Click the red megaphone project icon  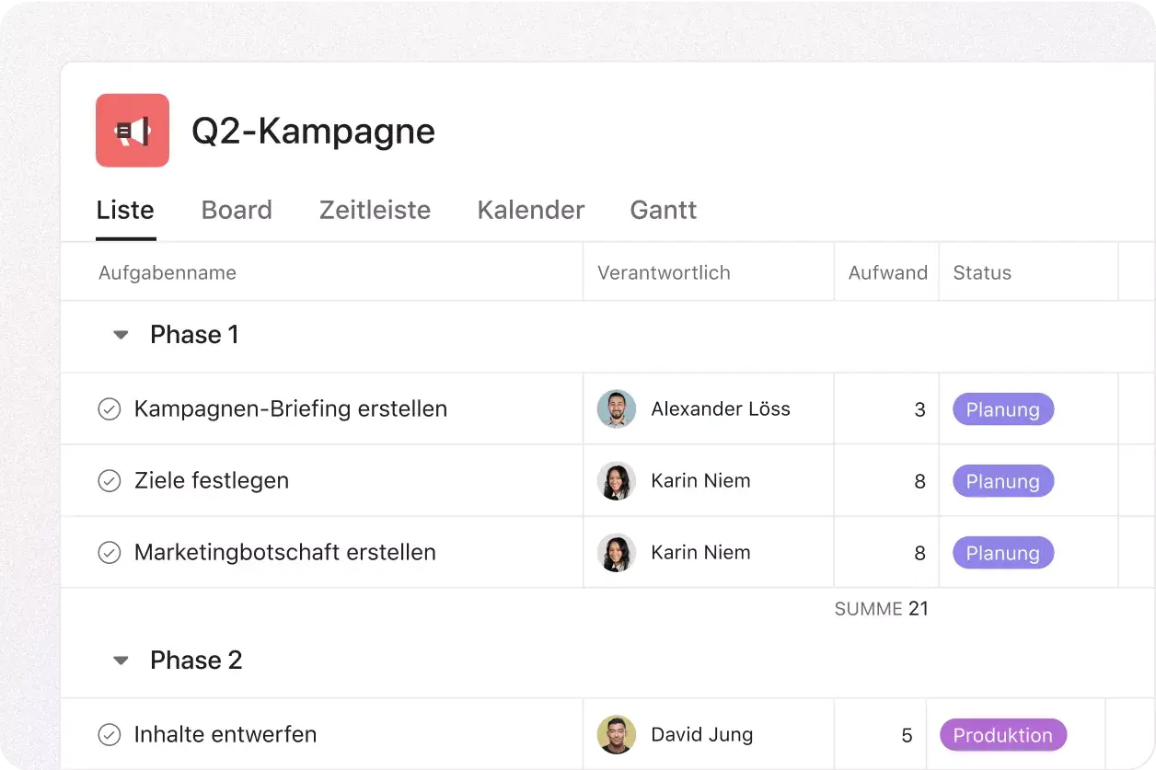point(133,131)
